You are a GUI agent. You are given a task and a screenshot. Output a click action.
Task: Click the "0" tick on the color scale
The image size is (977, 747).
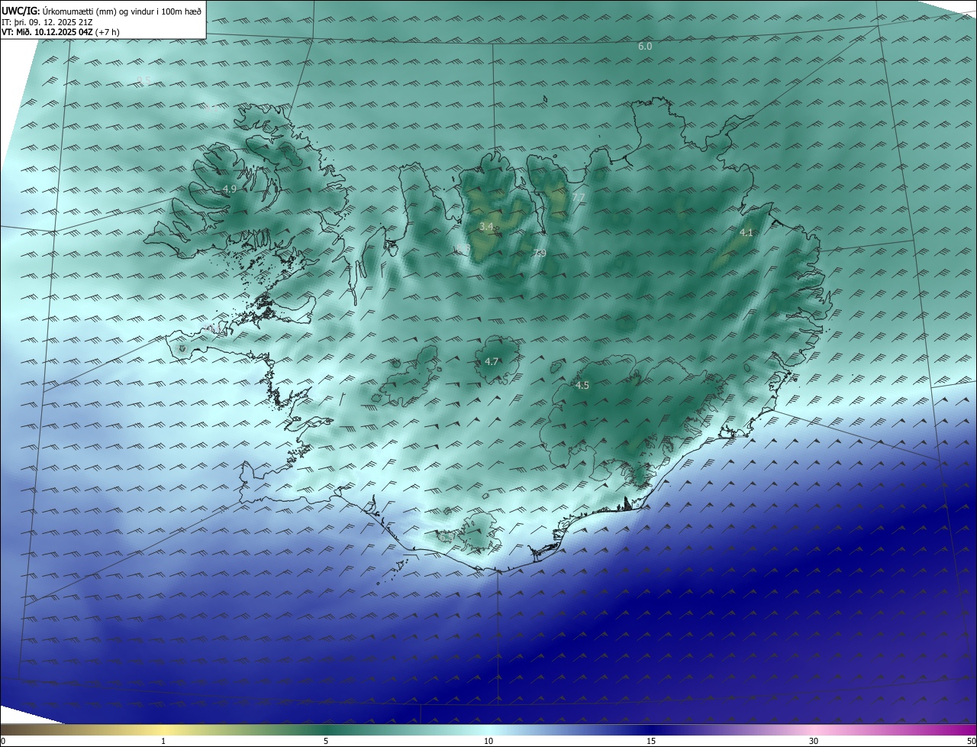pyautogui.click(x=3, y=741)
